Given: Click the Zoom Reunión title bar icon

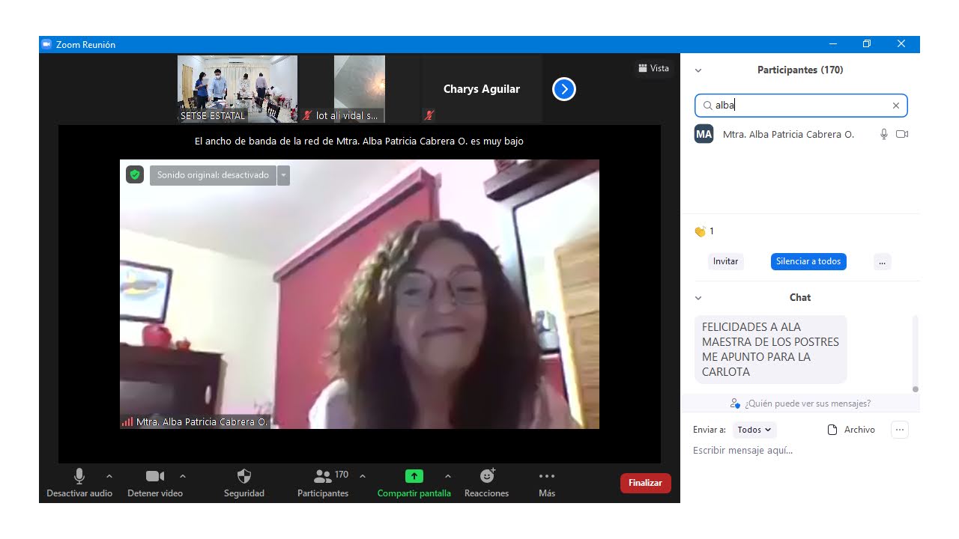Looking at the screenshot, I should coord(46,44).
